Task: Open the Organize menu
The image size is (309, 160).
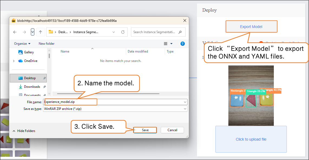Action: tap(22, 44)
